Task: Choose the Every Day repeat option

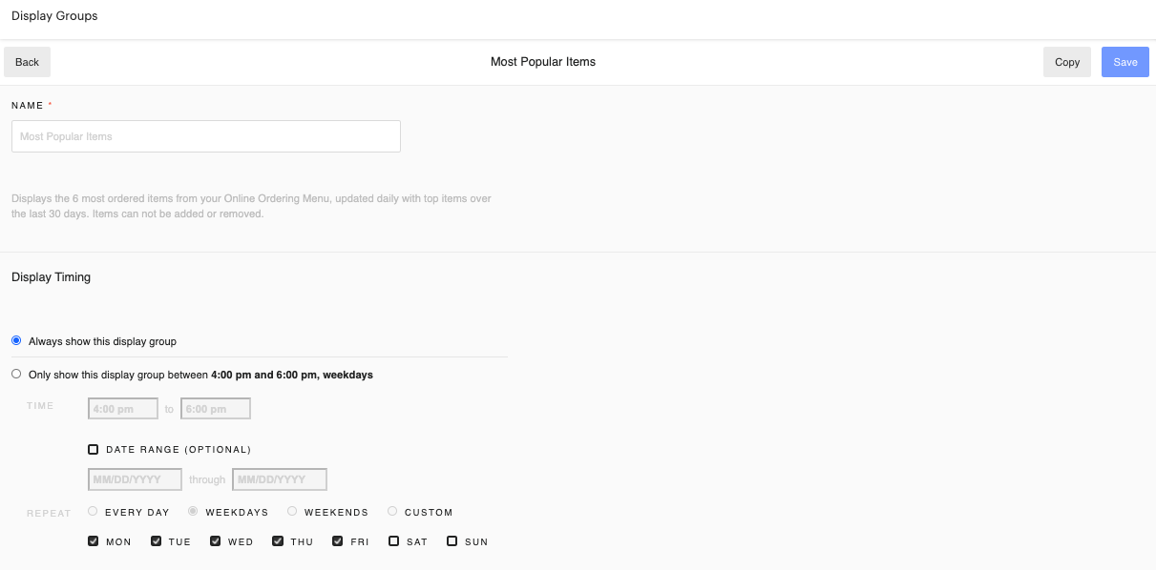Action: 93,511
